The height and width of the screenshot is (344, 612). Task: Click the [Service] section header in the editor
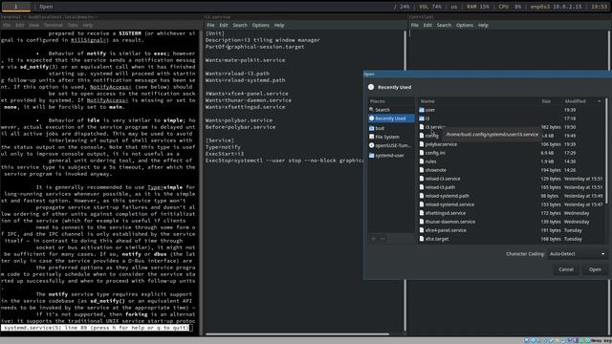pos(220,140)
